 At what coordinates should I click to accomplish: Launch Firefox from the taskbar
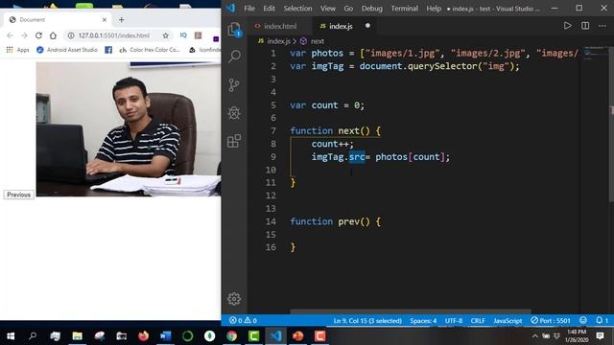143,336
